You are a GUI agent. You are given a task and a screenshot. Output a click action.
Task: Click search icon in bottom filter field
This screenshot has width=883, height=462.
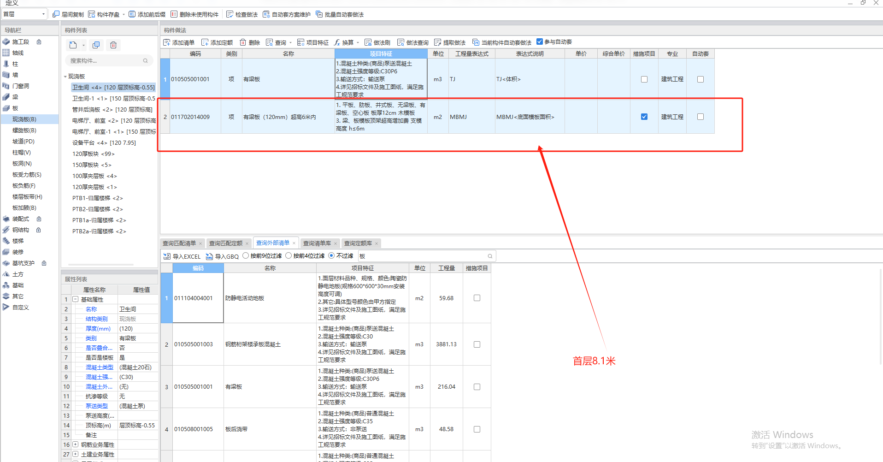point(490,256)
